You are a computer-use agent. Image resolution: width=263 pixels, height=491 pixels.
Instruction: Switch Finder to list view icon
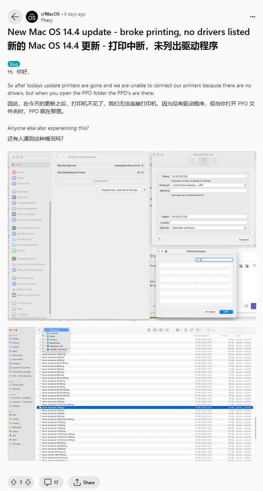[x=155, y=330]
